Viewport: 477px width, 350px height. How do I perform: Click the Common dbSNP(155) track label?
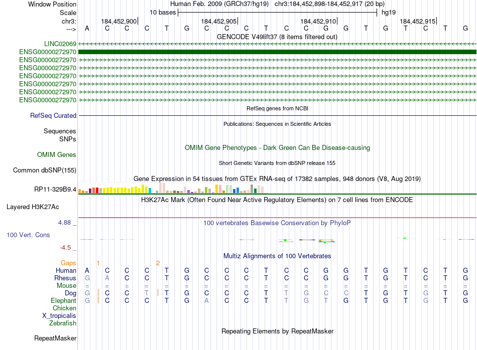(x=45, y=170)
